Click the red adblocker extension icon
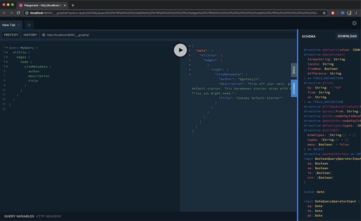 click(x=333, y=13)
